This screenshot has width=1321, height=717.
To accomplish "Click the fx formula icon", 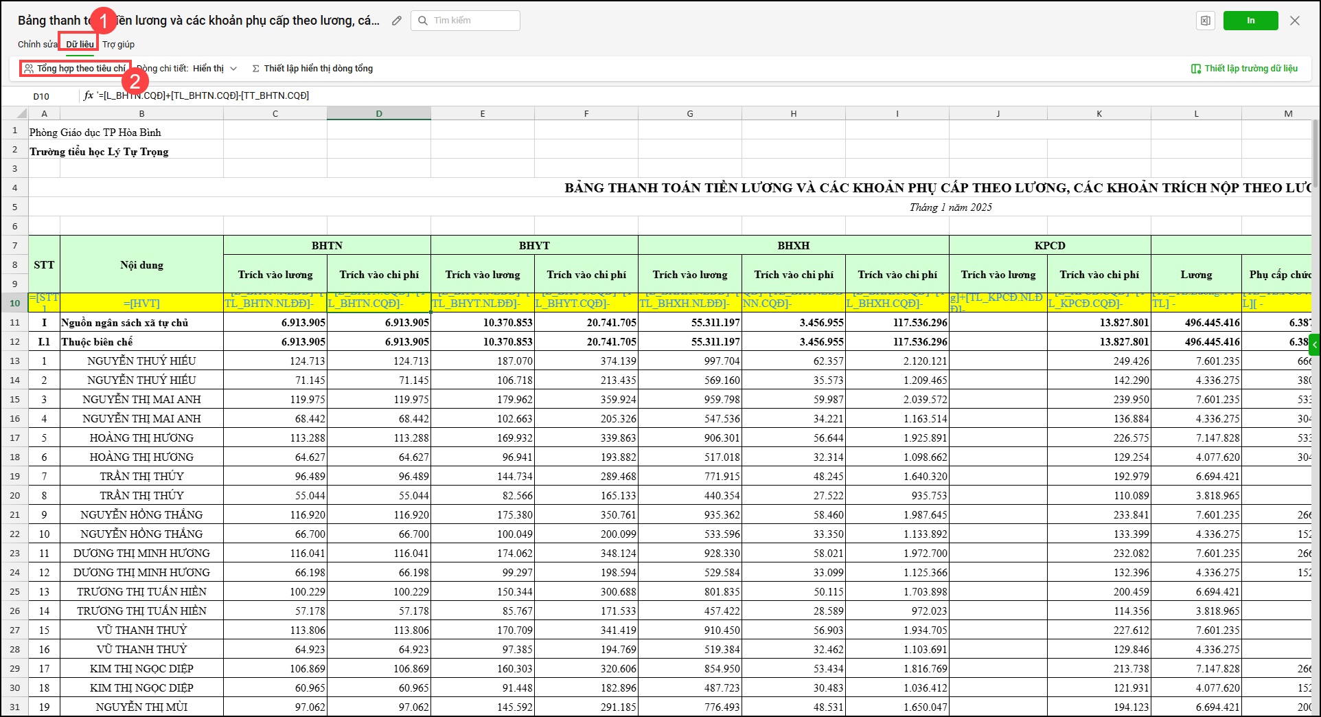I will (89, 95).
